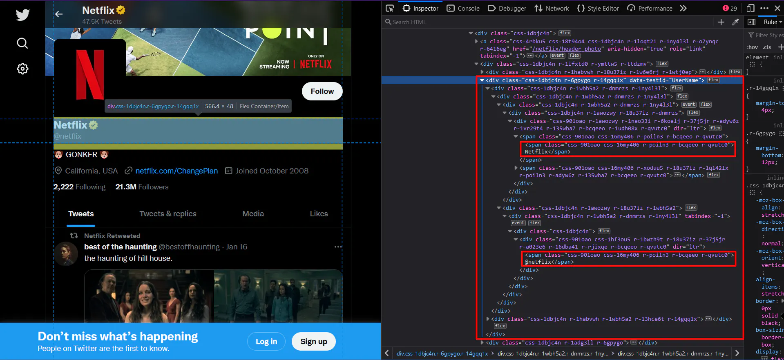Select the Tweets & replies tab
784x360 pixels.
click(168, 214)
